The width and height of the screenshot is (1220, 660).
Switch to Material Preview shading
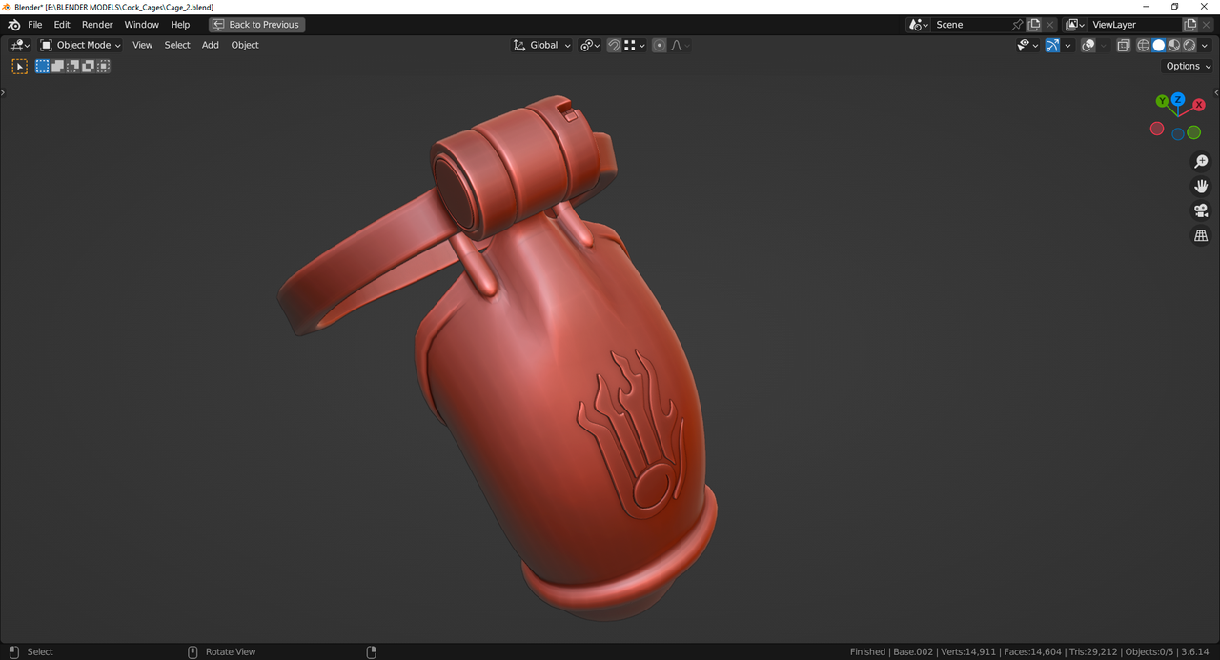(1174, 45)
